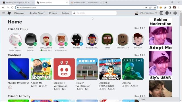
Task: Click the Friends (155) heading link
Action: (x=18, y=29)
